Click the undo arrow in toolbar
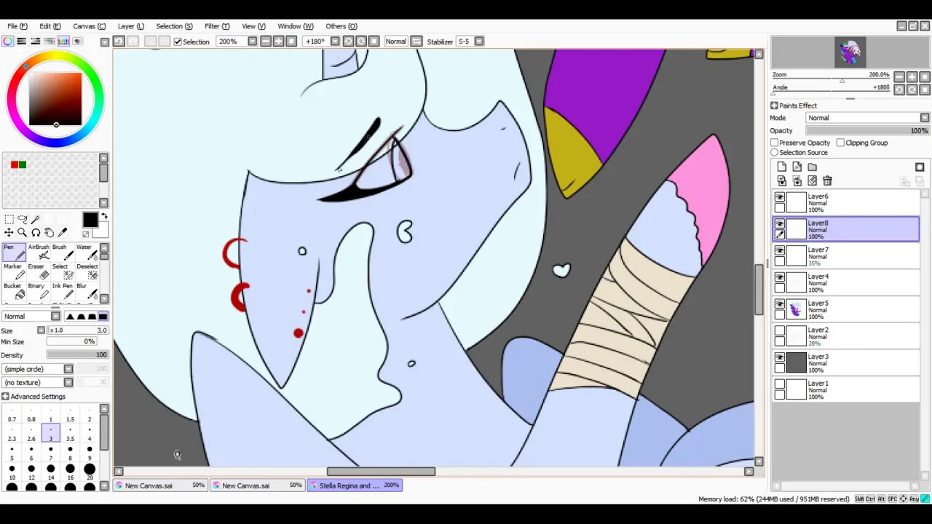Viewport: 932px width, 524px height. pyautogui.click(x=119, y=41)
